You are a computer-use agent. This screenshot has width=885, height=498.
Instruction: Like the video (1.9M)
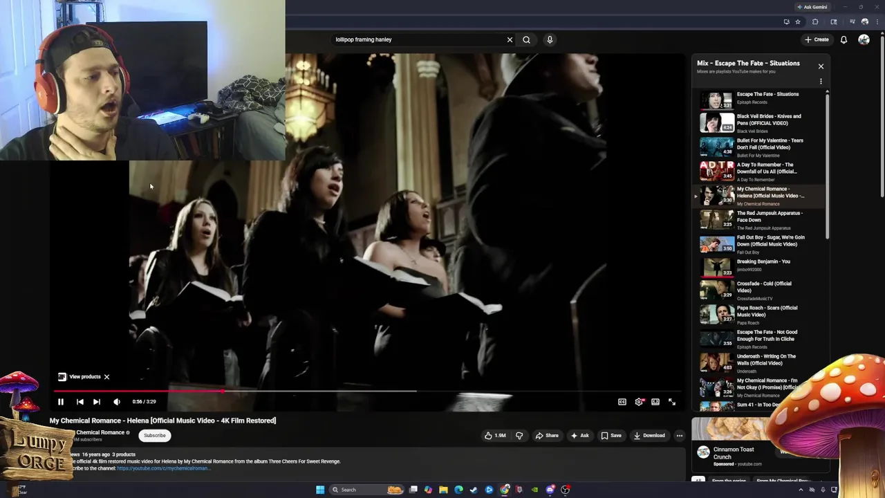pos(495,436)
